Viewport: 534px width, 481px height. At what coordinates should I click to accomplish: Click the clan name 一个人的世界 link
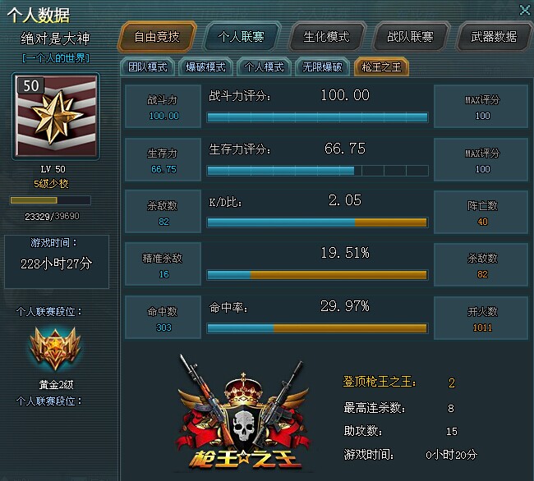click(x=56, y=58)
